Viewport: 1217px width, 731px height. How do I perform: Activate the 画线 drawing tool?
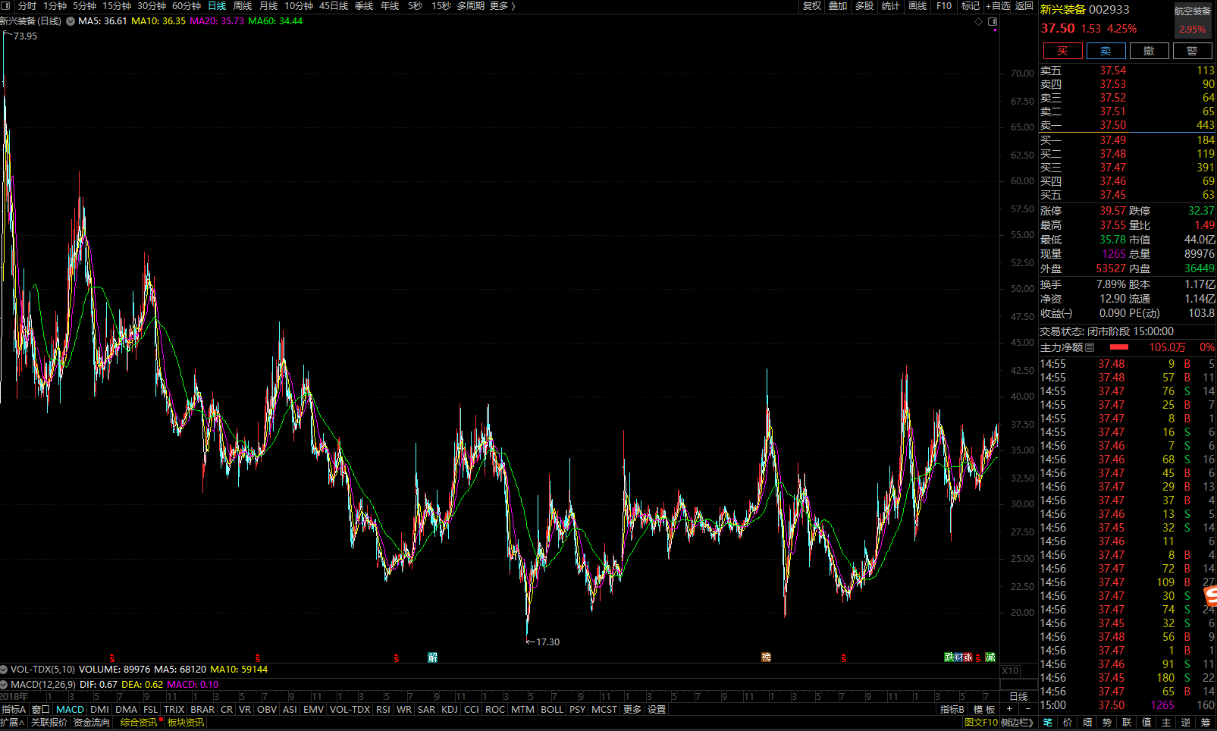917,6
